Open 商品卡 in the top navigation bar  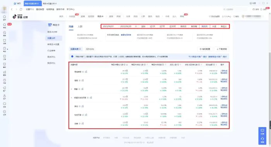pyautogui.click(x=100, y=16)
